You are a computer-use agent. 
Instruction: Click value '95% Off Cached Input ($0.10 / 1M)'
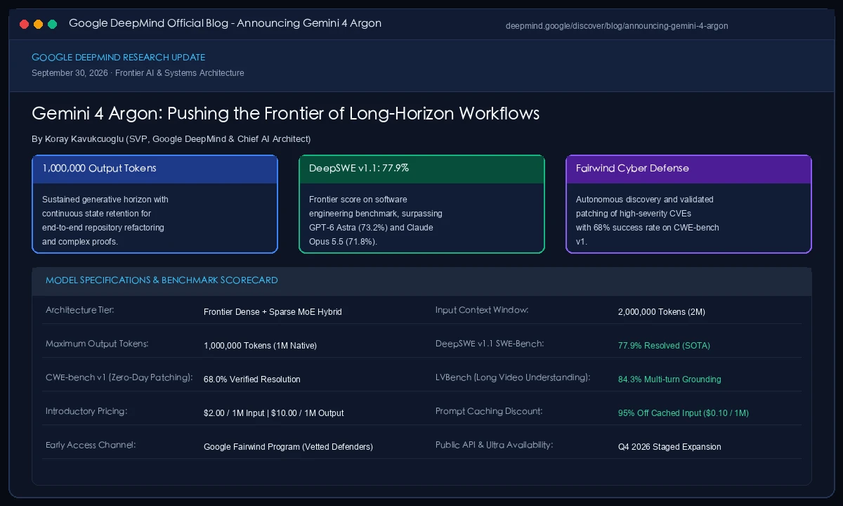click(x=684, y=413)
